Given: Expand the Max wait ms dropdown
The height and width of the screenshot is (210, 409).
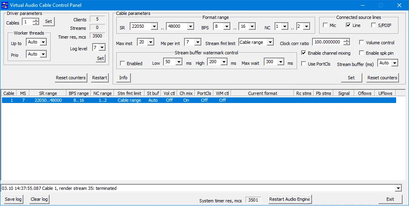Looking at the screenshot, I should click(x=281, y=62).
